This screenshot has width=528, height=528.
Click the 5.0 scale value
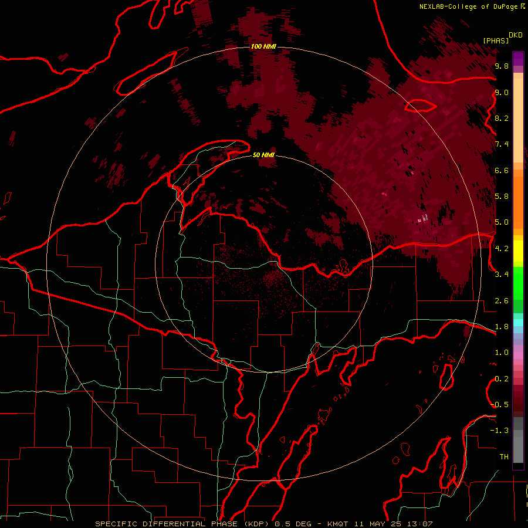502,222
